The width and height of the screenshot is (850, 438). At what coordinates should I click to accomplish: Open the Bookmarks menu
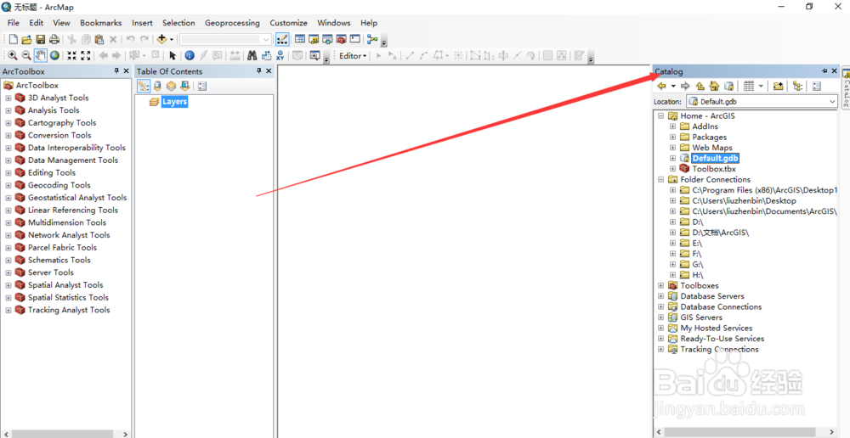pyautogui.click(x=101, y=23)
